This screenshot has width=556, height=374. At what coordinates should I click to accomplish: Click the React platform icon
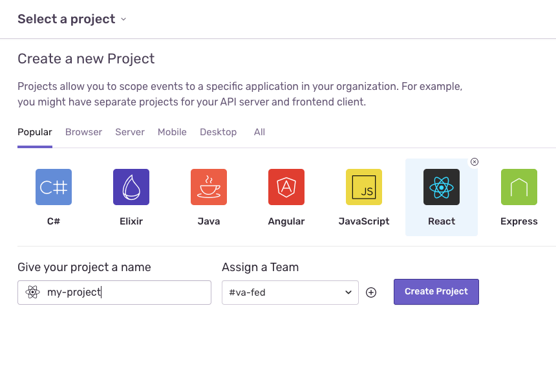[442, 187]
